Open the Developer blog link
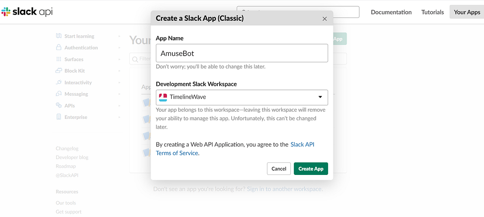Image resolution: width=484 pixels, height=217 pixels. (72, 157)
